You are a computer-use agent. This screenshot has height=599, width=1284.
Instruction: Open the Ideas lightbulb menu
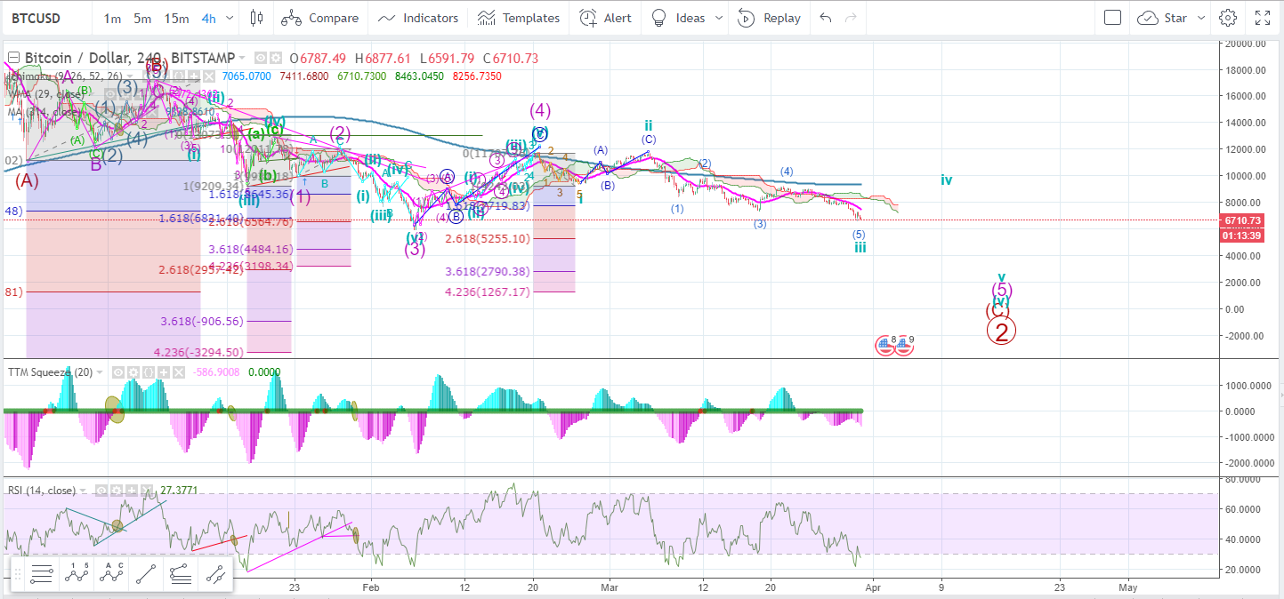tap(659, 18)
